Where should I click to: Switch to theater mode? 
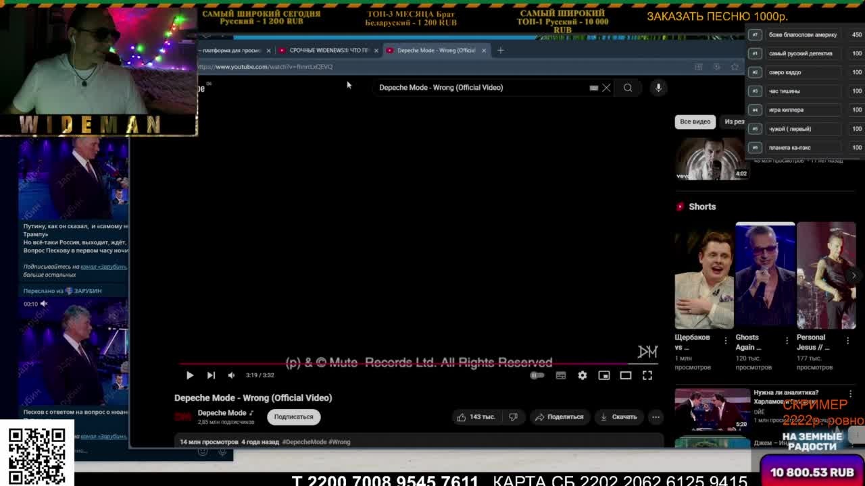[626, 375]
